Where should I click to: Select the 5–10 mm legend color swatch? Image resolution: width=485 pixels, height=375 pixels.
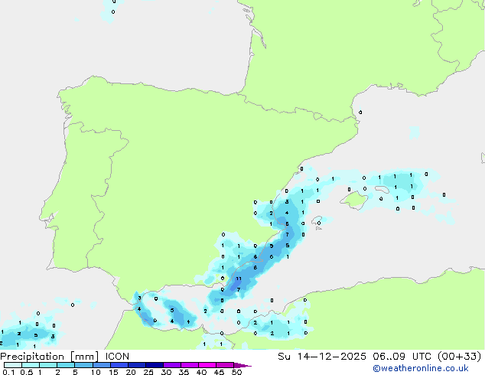tap(83, 365)
